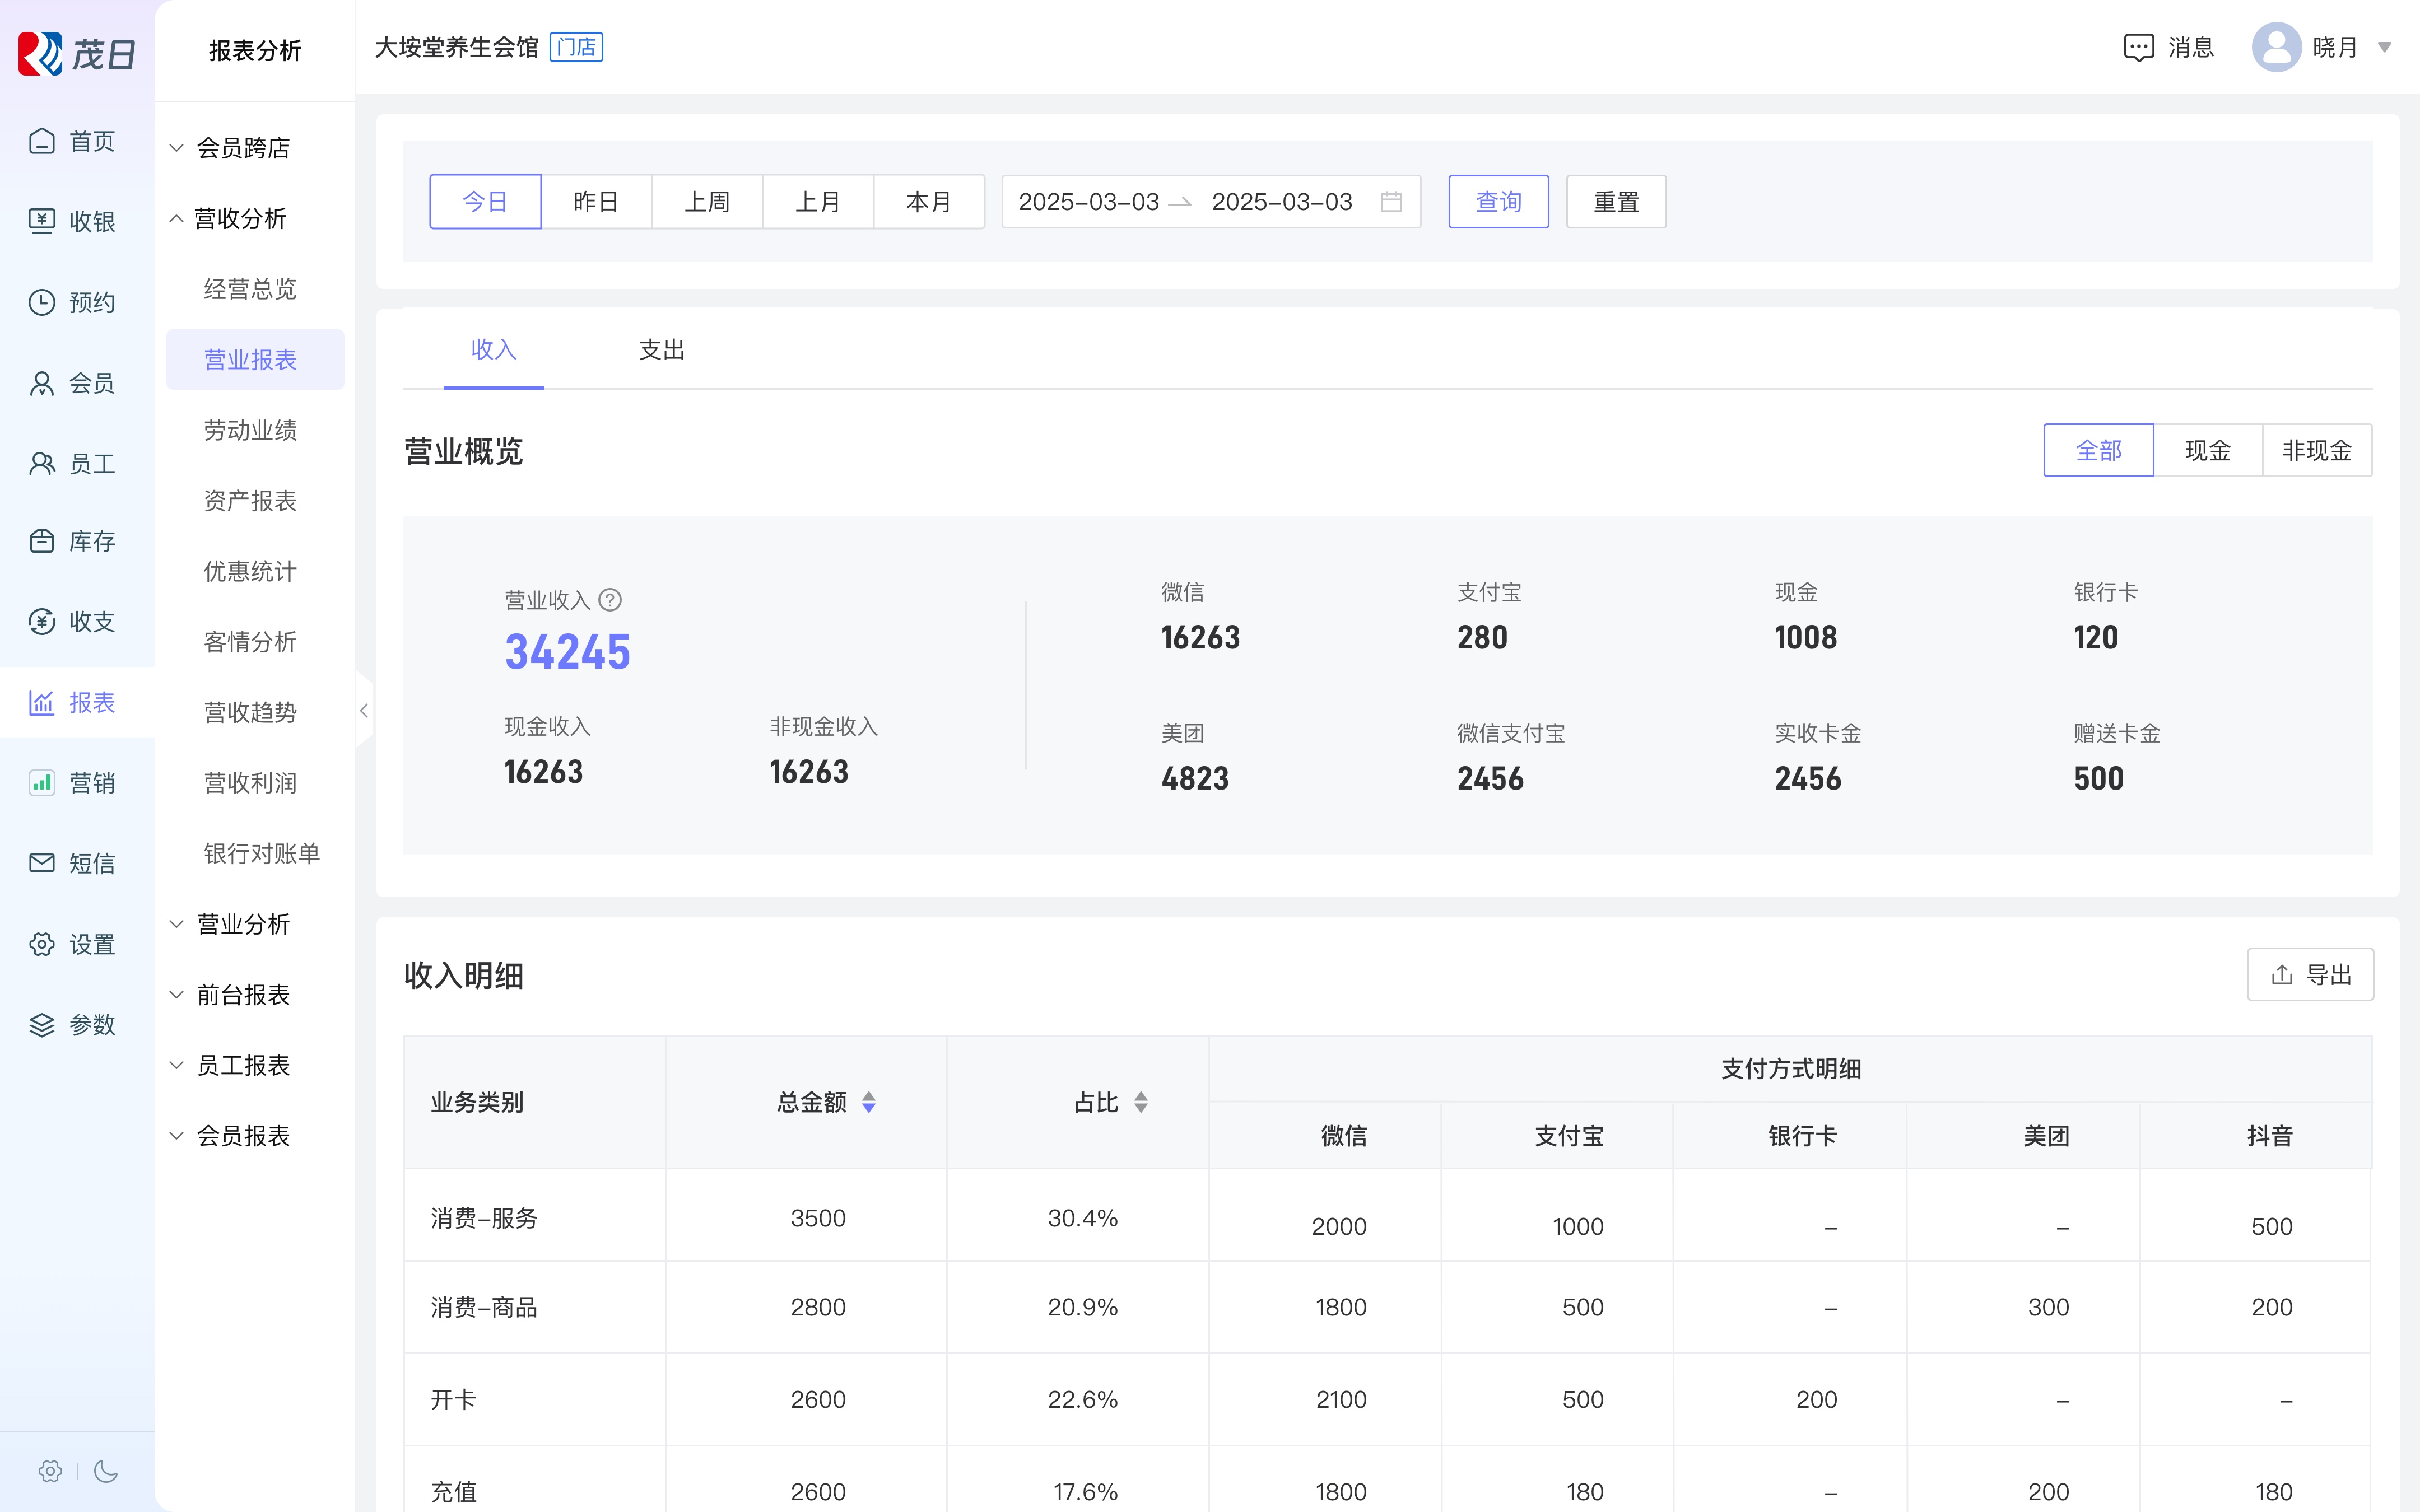
Task: Click the 导出 export button
Action: pyautogui.click(x=2310, y=975)
